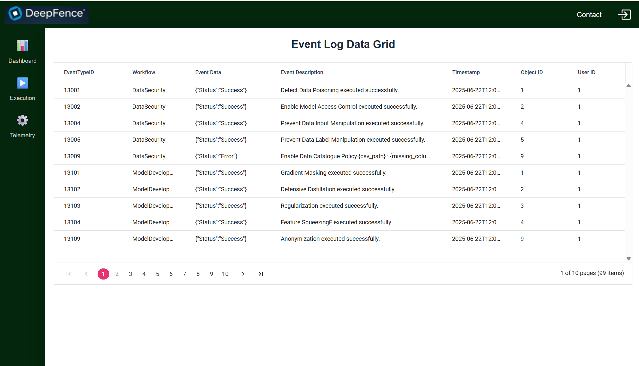
Task: Select the Gradient Masking event row
Action: point(333,173)
